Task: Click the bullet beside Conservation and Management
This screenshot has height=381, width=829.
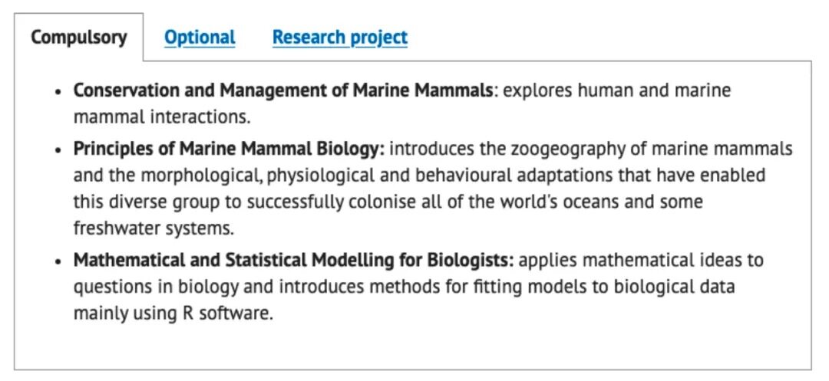Action: point(58,91)
